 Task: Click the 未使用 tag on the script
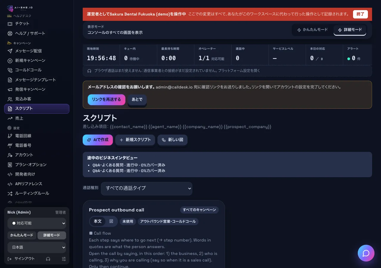128,222
